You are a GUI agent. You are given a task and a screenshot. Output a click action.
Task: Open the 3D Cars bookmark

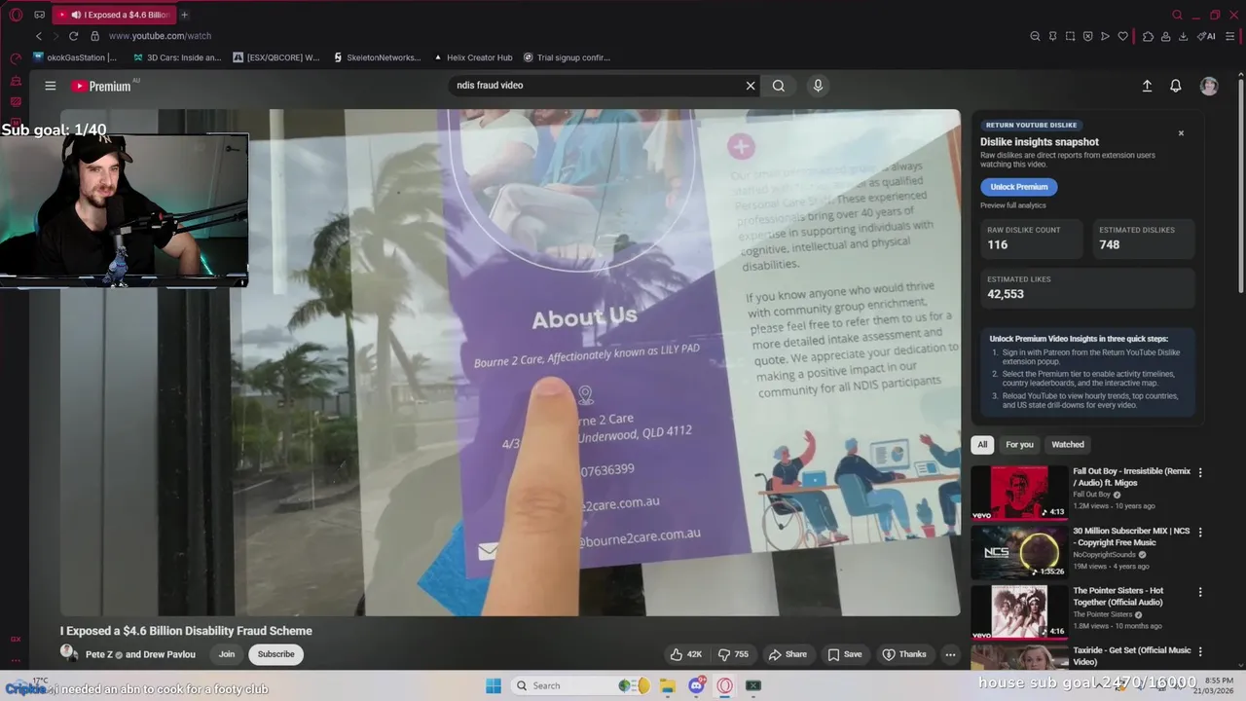click(177, 57)
